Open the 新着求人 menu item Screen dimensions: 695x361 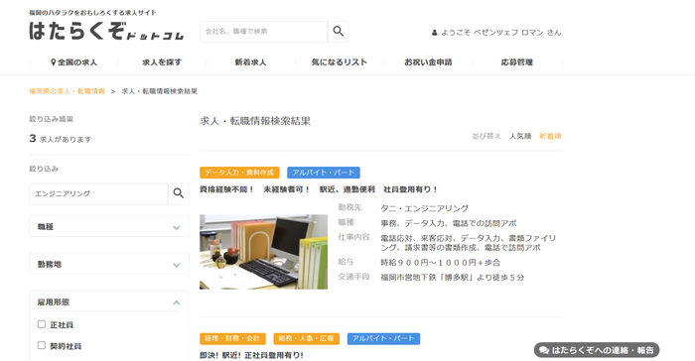(x=250, y=62)
